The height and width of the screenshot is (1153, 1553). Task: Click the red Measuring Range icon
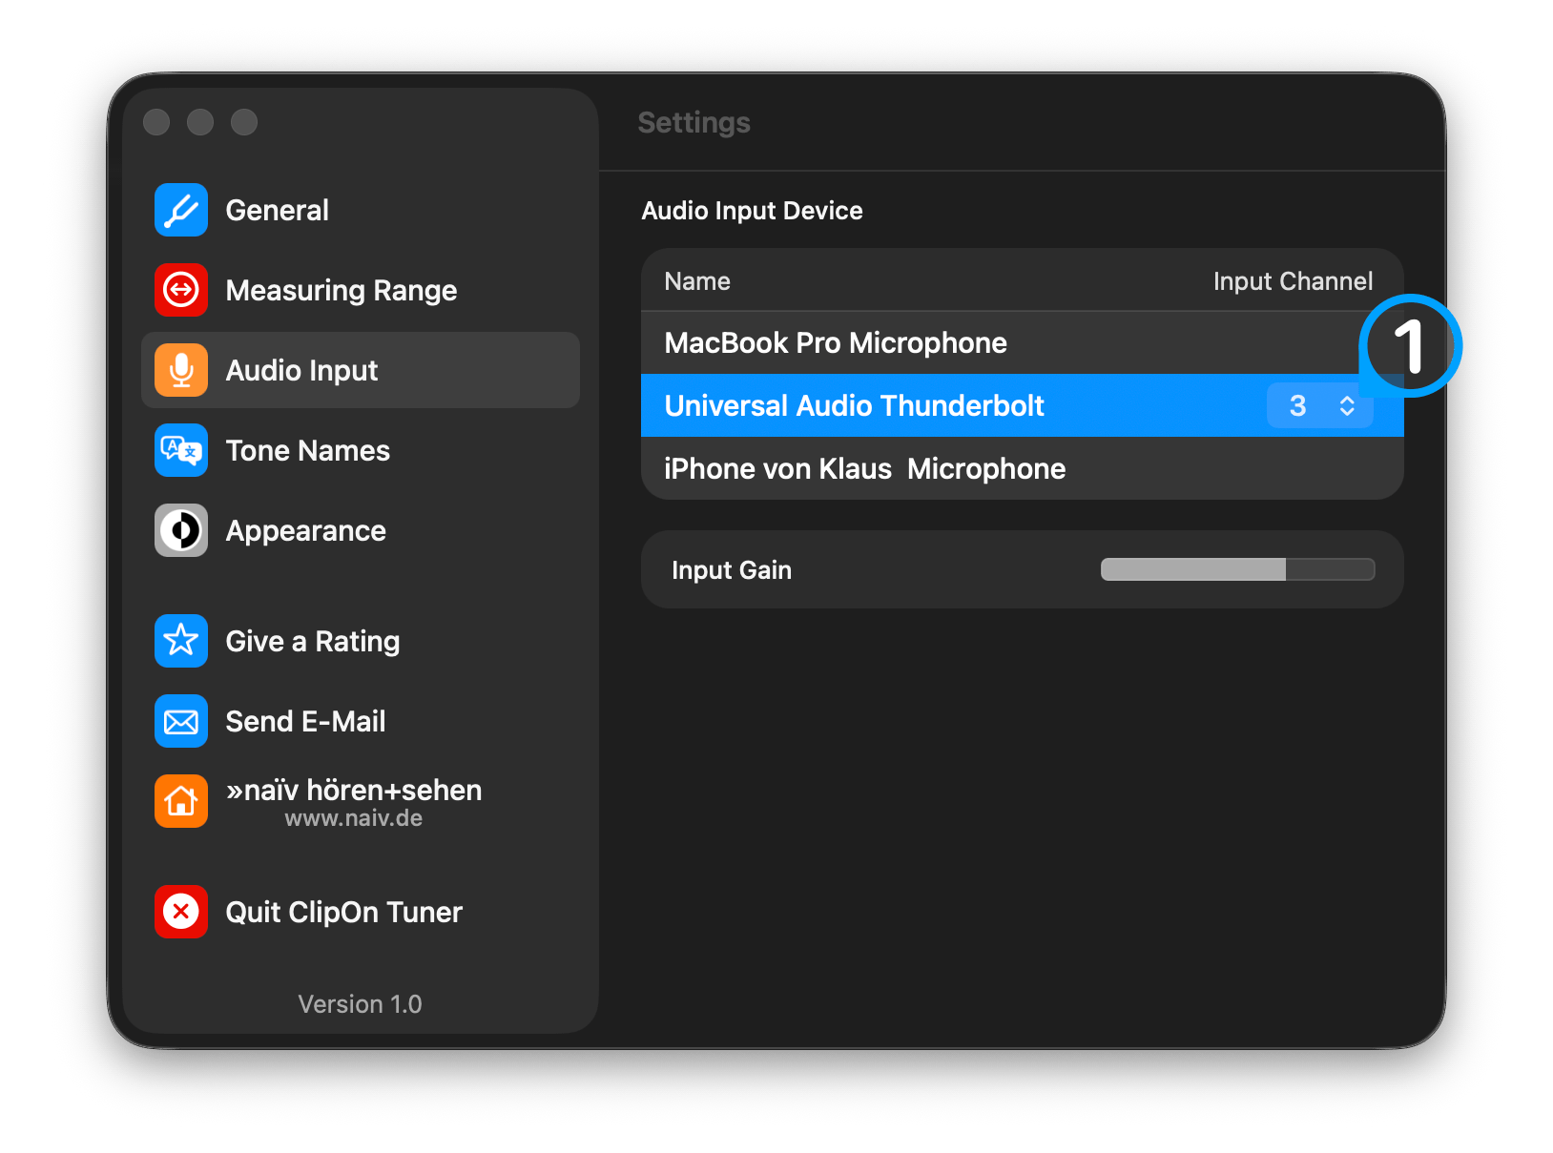tap(181, 290)
